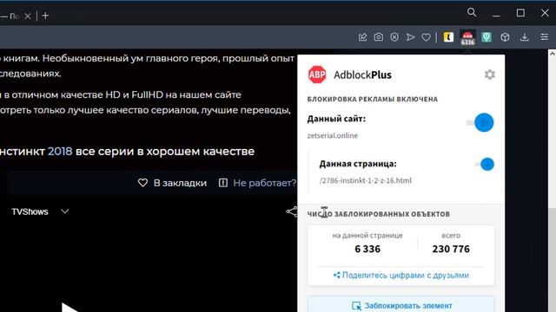
Task: Click the share/edit page icon in toolbar
Action: (362, 37)
